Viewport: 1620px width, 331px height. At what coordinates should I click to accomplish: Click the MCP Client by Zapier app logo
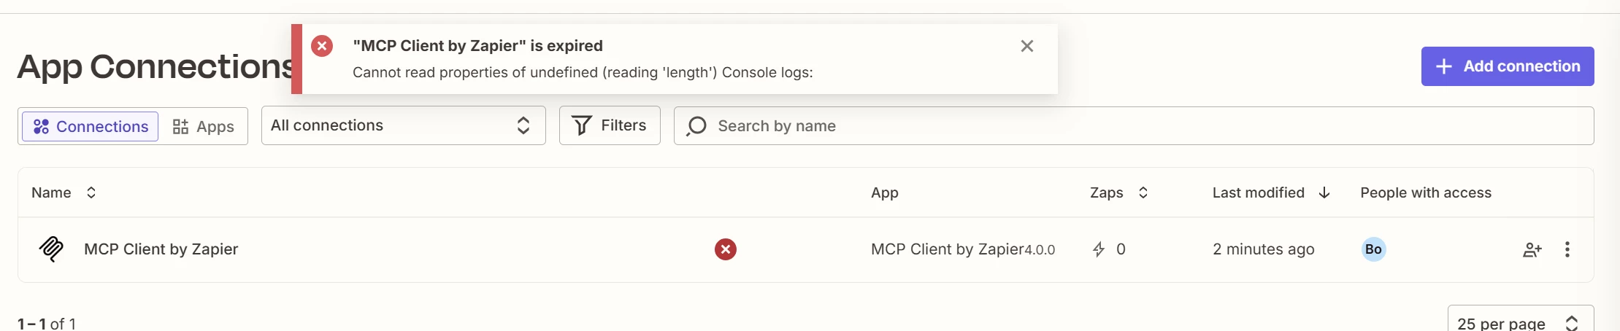click(51, 249)
